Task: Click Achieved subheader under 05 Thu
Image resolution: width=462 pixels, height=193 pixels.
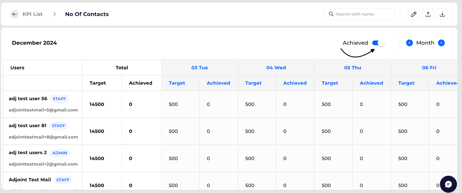Action: click(x=371, y=83)
